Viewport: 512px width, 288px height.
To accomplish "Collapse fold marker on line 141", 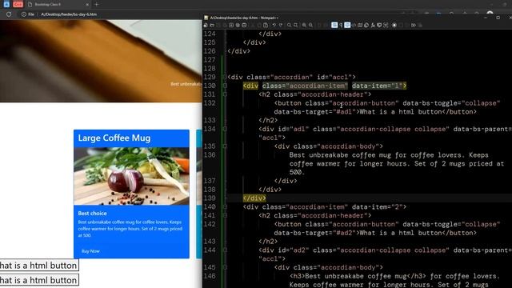I will point(225,215).
